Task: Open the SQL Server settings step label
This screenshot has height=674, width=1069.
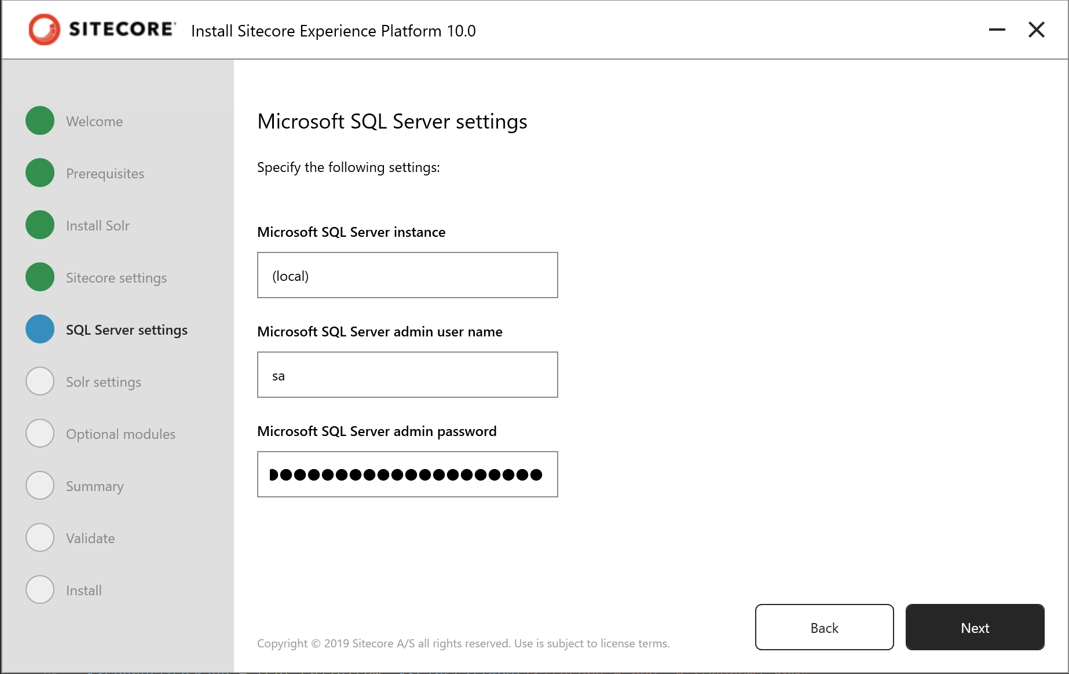Action: pyautogui.click(x=127, y=330)
